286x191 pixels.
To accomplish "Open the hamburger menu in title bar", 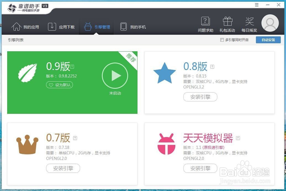I will (257, 5).
